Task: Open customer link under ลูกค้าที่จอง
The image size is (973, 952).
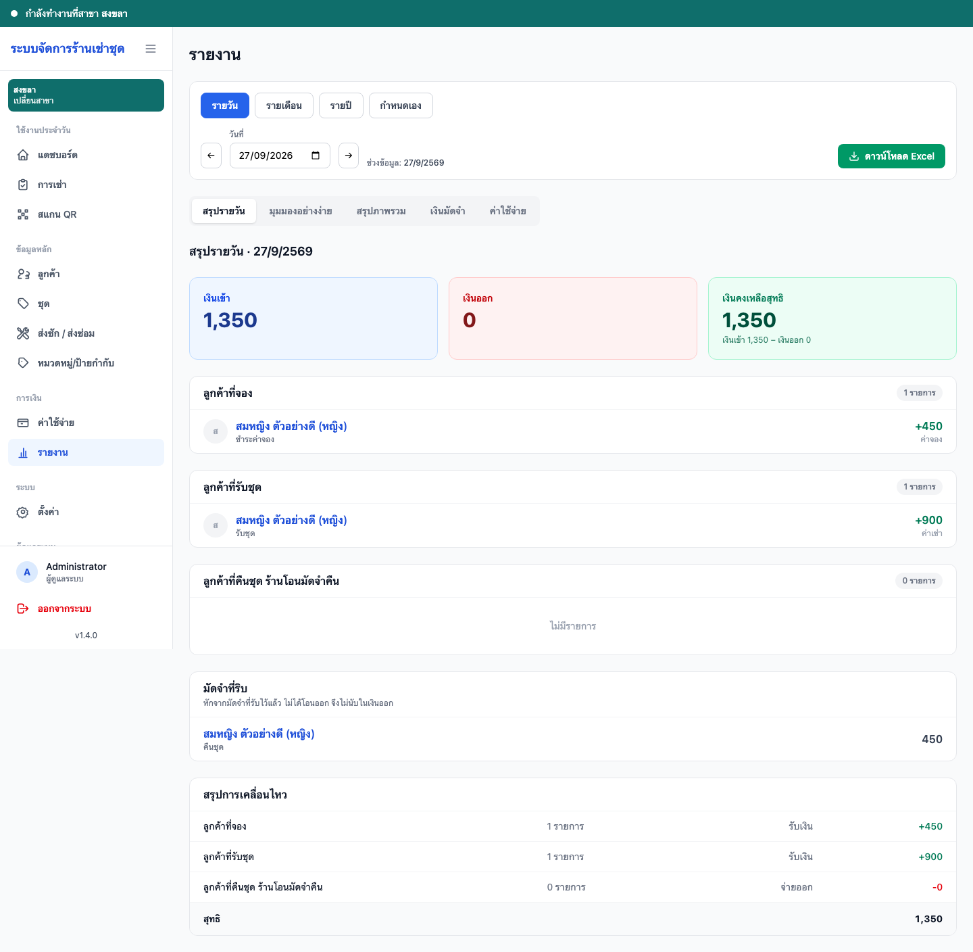Action: click(291, 426)
